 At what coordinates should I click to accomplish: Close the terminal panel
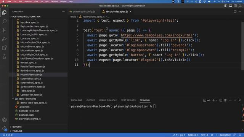240,100
